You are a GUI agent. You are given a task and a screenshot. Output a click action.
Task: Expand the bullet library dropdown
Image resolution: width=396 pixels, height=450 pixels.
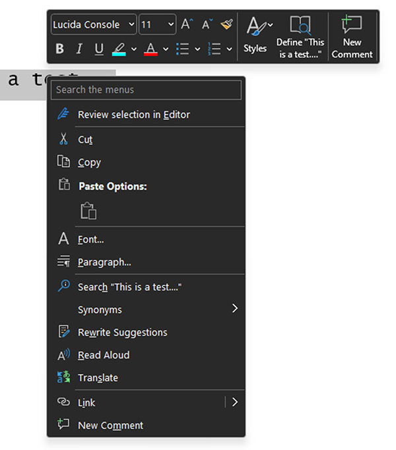[x=197, y=49]
